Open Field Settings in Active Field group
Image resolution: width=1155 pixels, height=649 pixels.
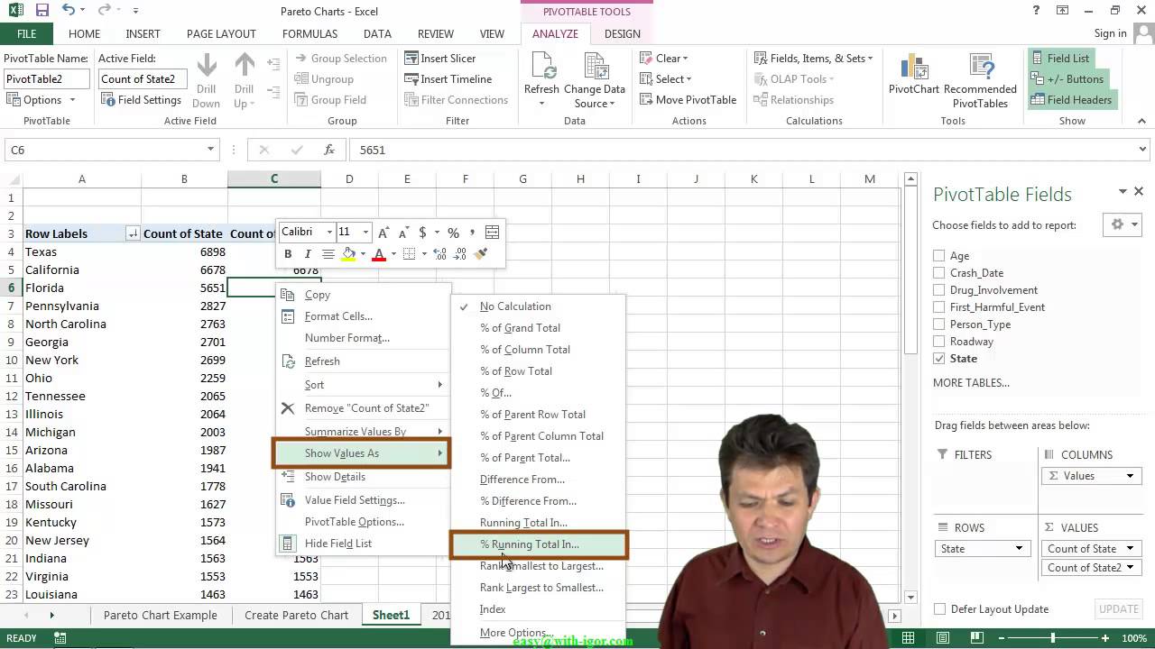click(x=142, y=99)
